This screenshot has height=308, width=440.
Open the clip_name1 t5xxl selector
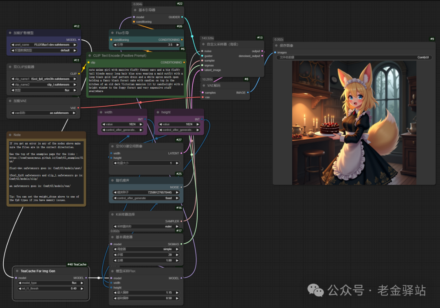tap(44, 79)
